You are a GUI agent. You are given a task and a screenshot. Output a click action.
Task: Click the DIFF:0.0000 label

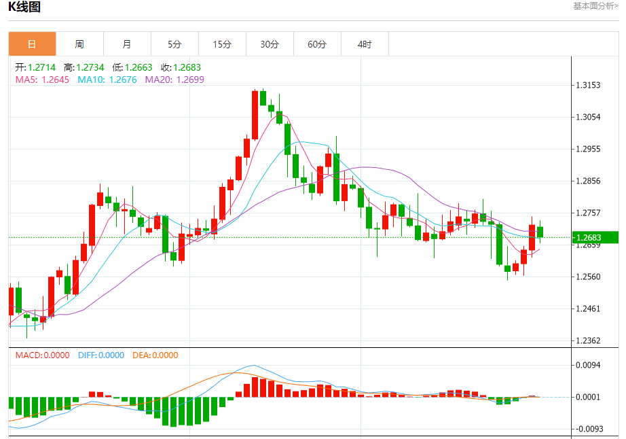[x=101, y=355]
